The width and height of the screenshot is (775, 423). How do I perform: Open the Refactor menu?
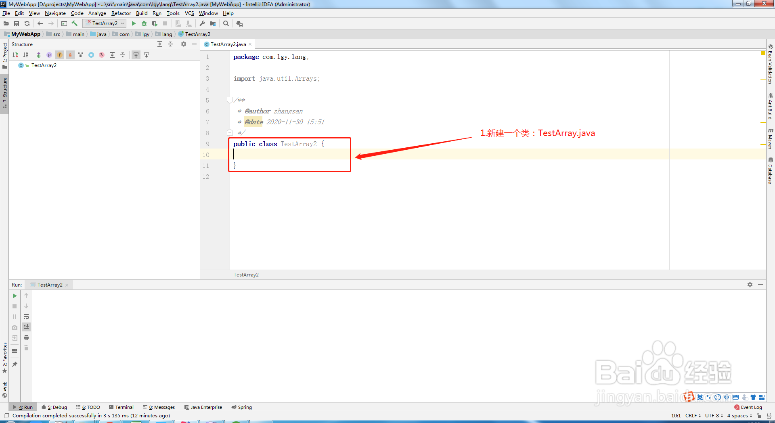coord(121,13)
